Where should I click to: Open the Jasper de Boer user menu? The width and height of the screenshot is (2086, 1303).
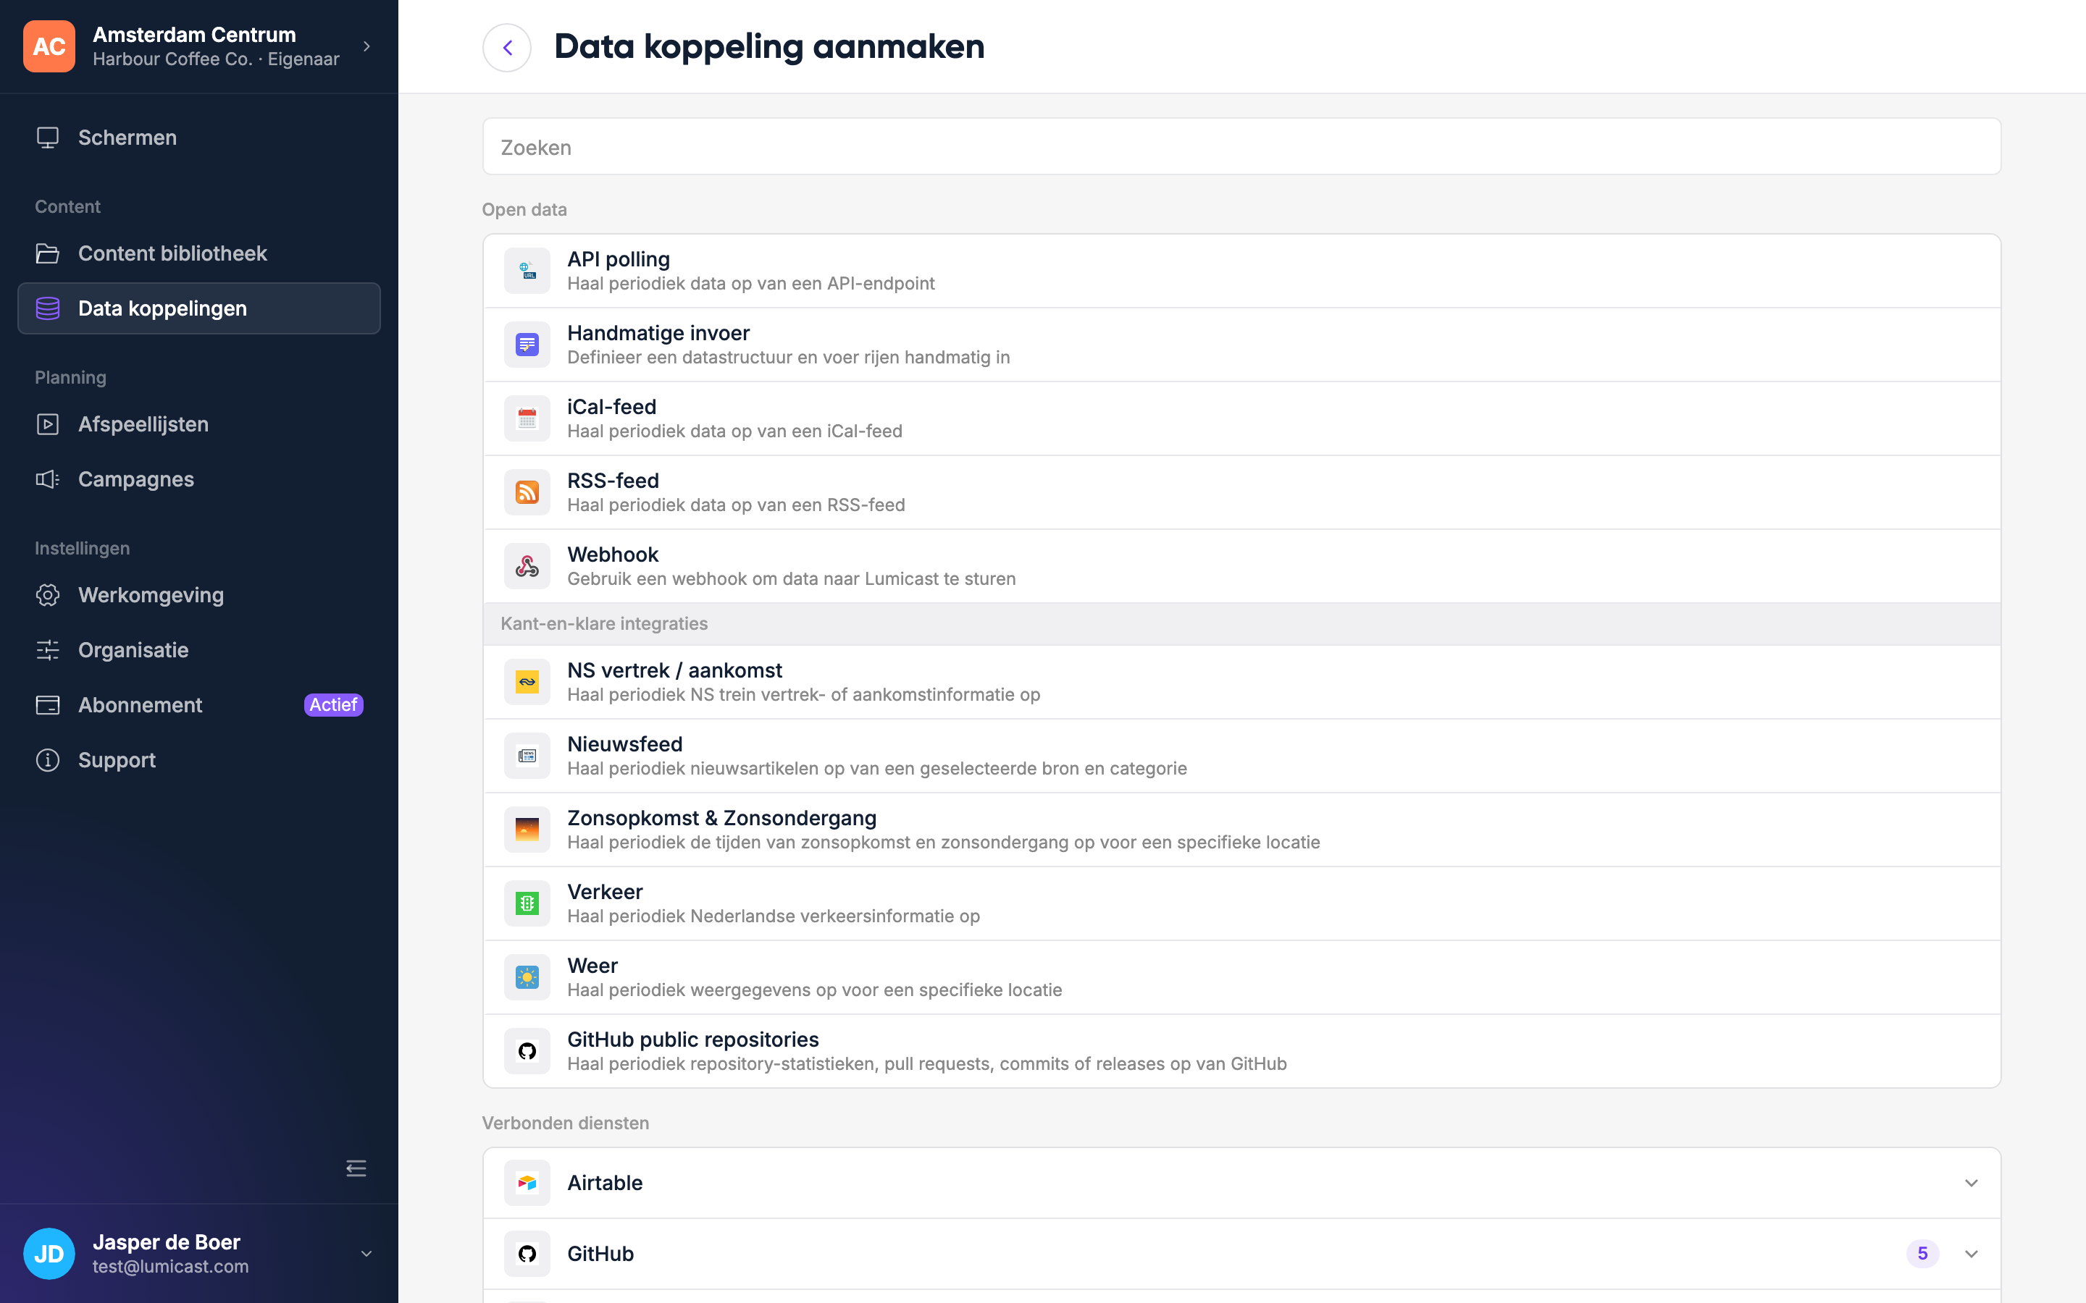tap(199, 1253)
